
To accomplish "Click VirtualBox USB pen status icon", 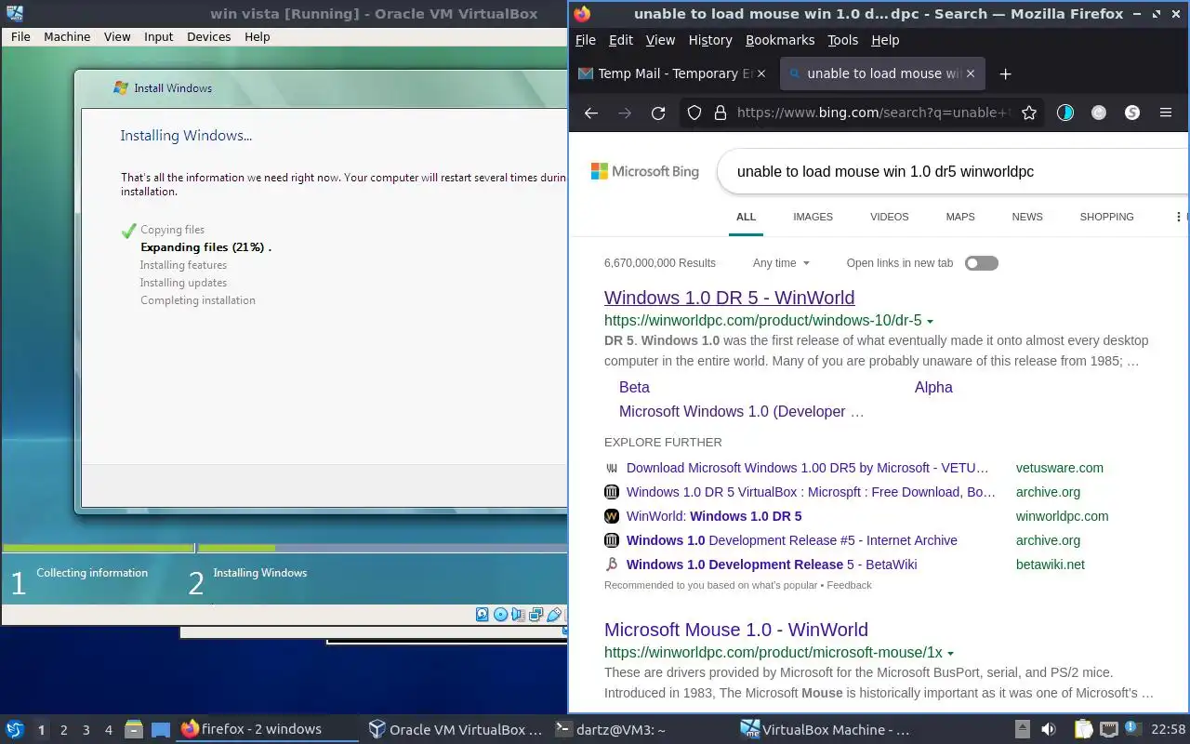I will click(x=555, y=614).
